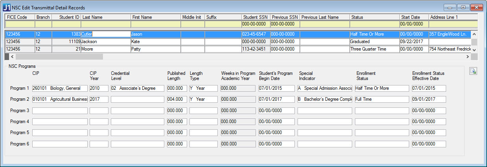Image resolution: width=487 pixels, height=167 pixels.
Task: Minimize the NSC Edit Transmittal window
Action: click(x=450, y=7)
